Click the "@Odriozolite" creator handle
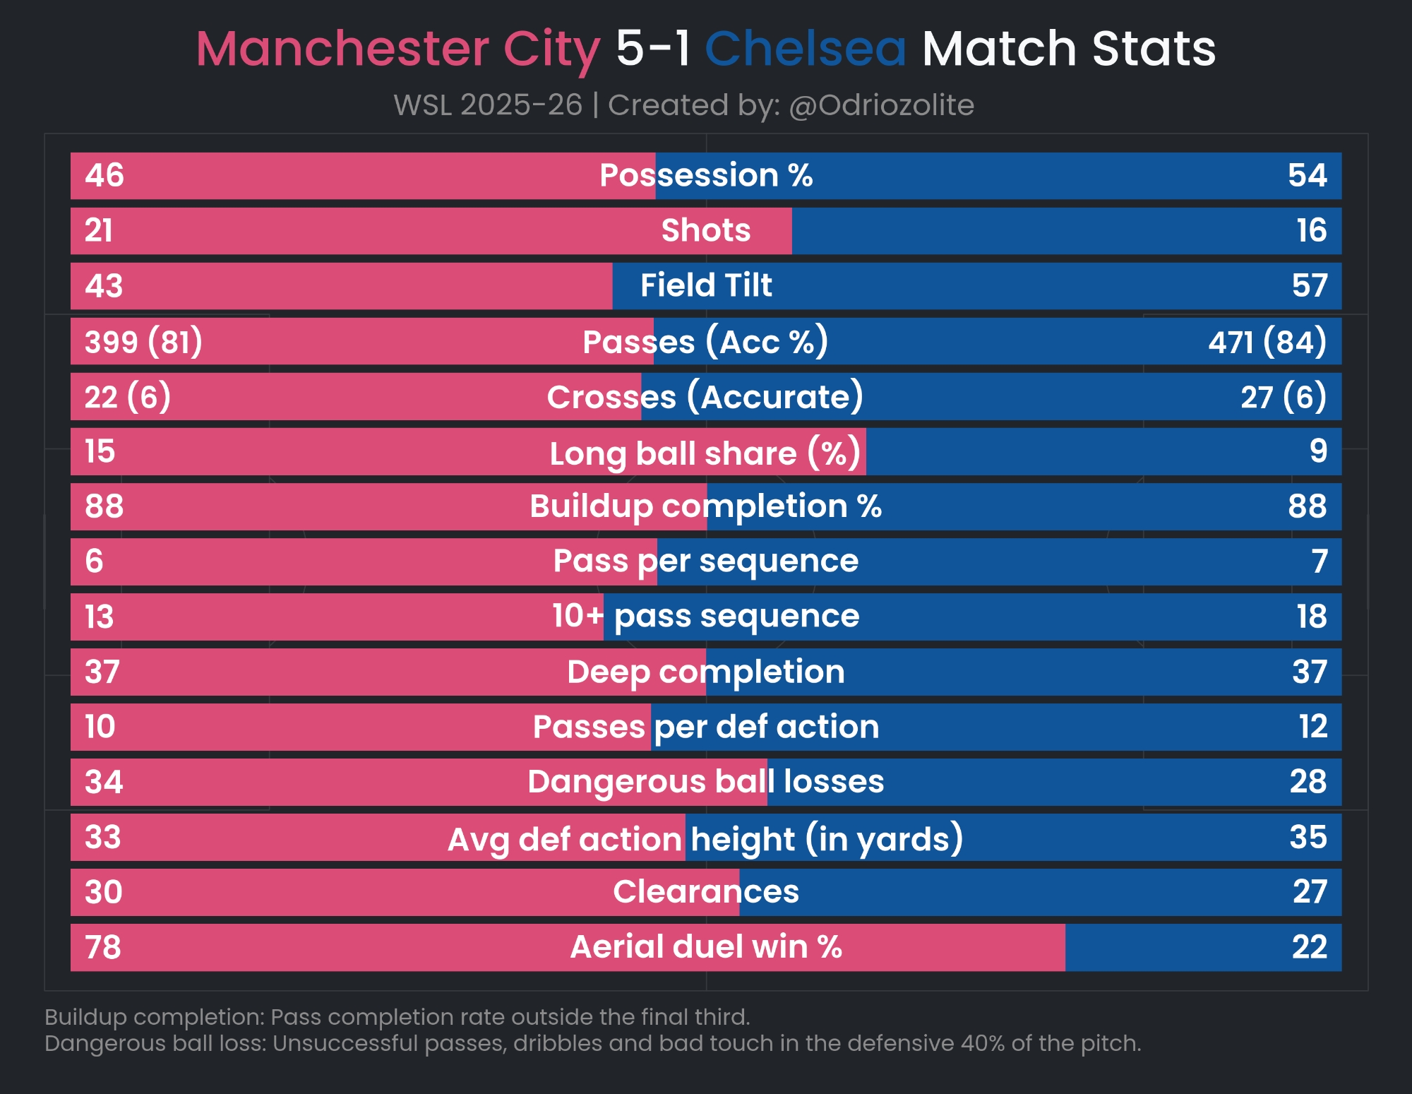 881,105
